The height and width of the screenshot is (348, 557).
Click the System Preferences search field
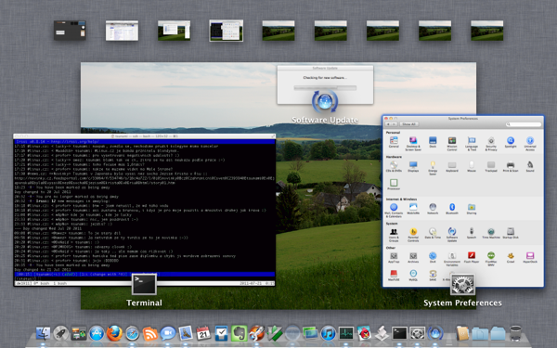tap(524, 124)
